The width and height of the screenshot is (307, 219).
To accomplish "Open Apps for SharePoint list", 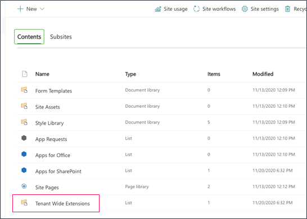I will (x=58, y=171).
